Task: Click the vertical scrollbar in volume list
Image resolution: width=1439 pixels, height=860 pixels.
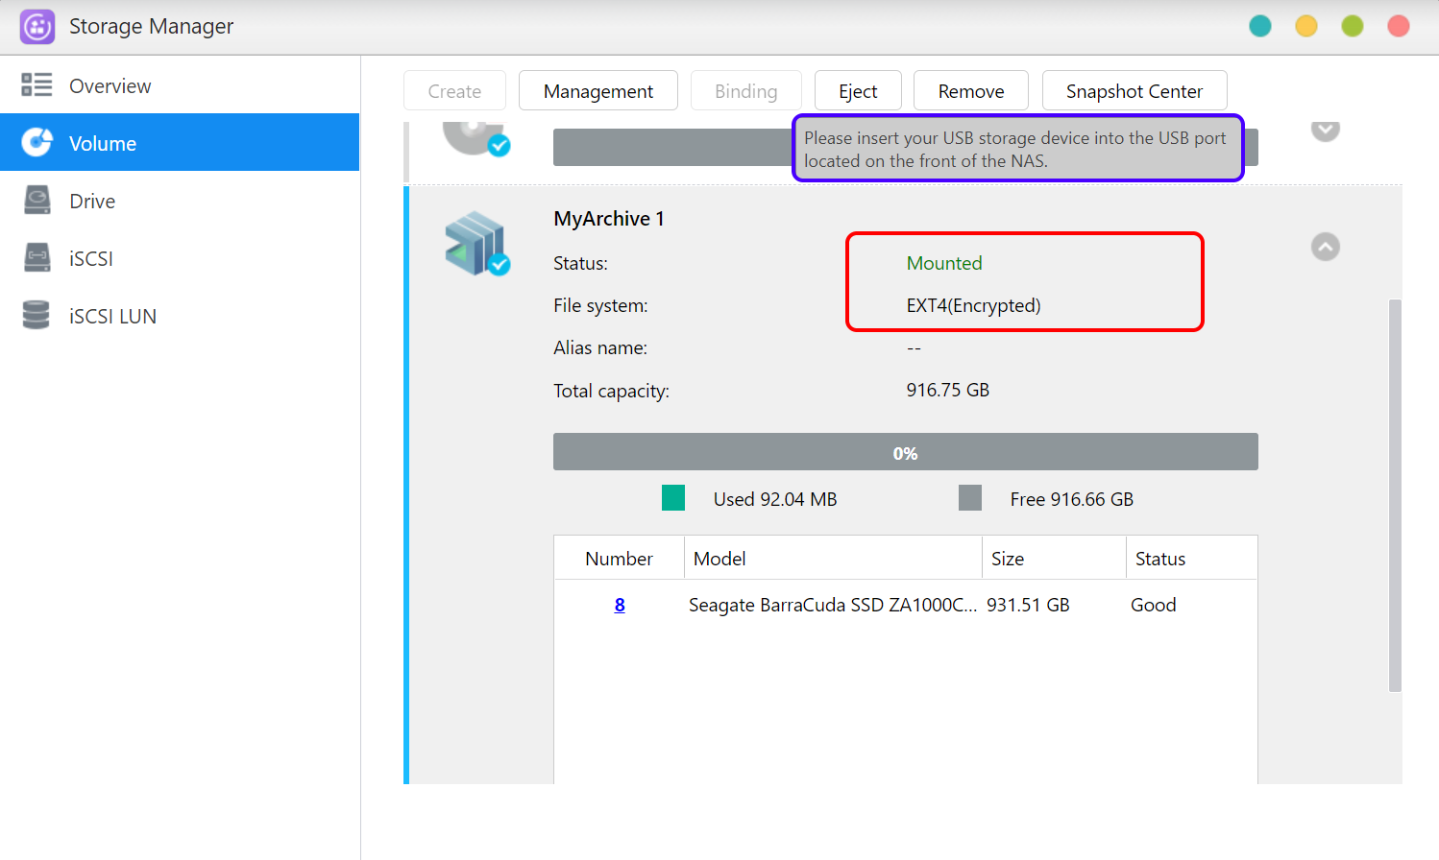Action: point(1395,494)
